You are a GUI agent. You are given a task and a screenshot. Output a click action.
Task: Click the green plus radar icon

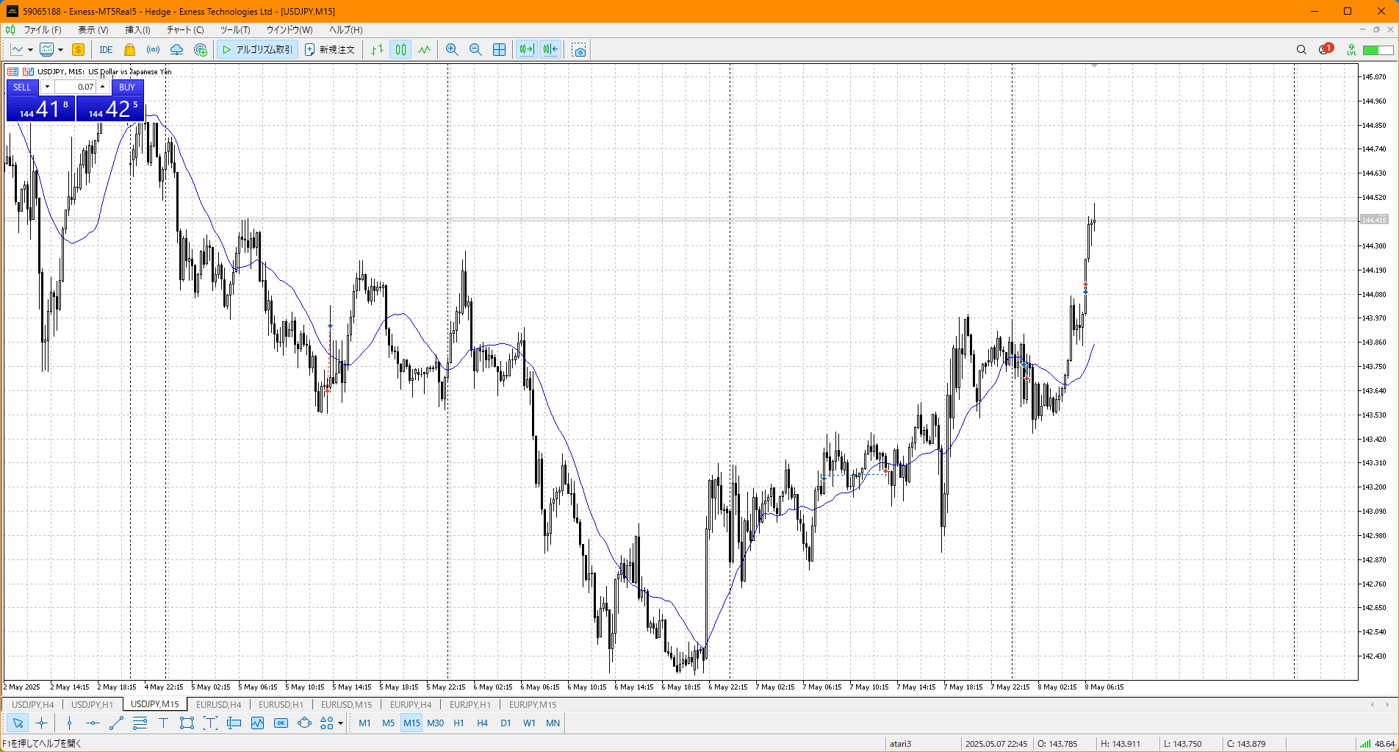point(201,50)
